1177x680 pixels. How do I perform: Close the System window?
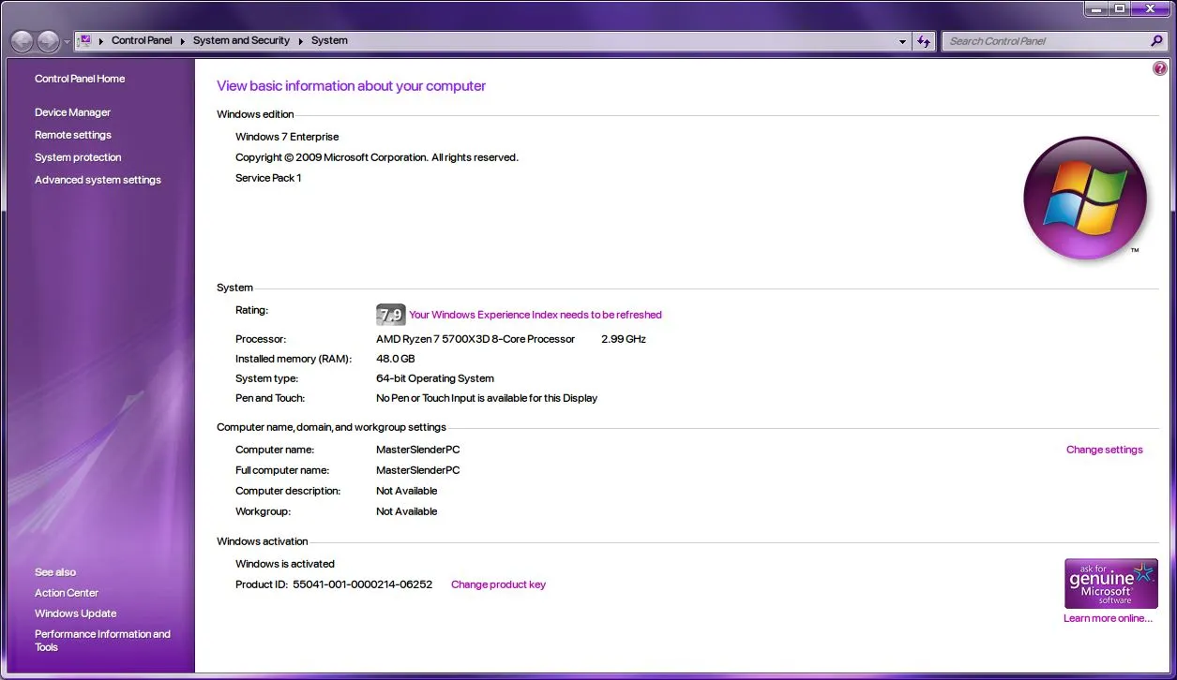point(1150,8)
